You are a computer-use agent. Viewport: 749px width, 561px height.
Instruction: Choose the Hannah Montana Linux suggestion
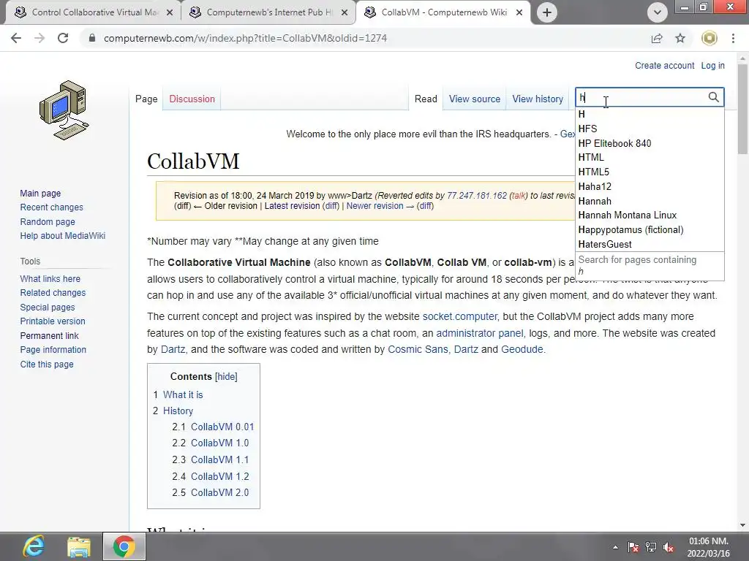tap(650, 215)
